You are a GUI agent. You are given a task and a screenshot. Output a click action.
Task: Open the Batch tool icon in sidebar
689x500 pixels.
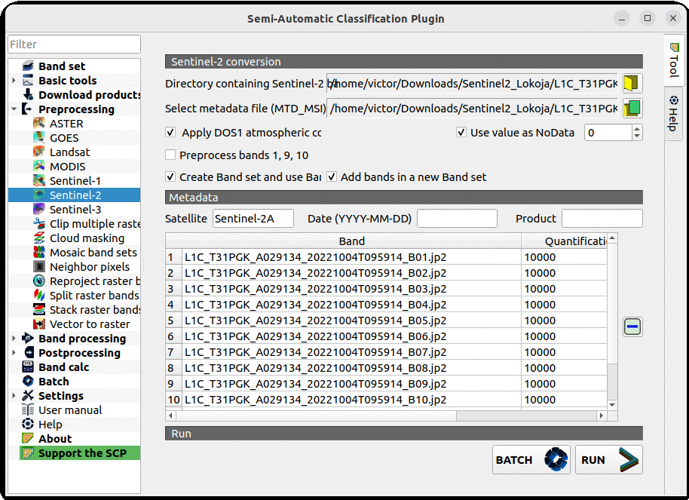[x=28, y=382]
